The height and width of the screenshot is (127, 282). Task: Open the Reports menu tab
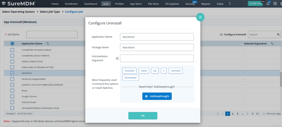(206, 4)
